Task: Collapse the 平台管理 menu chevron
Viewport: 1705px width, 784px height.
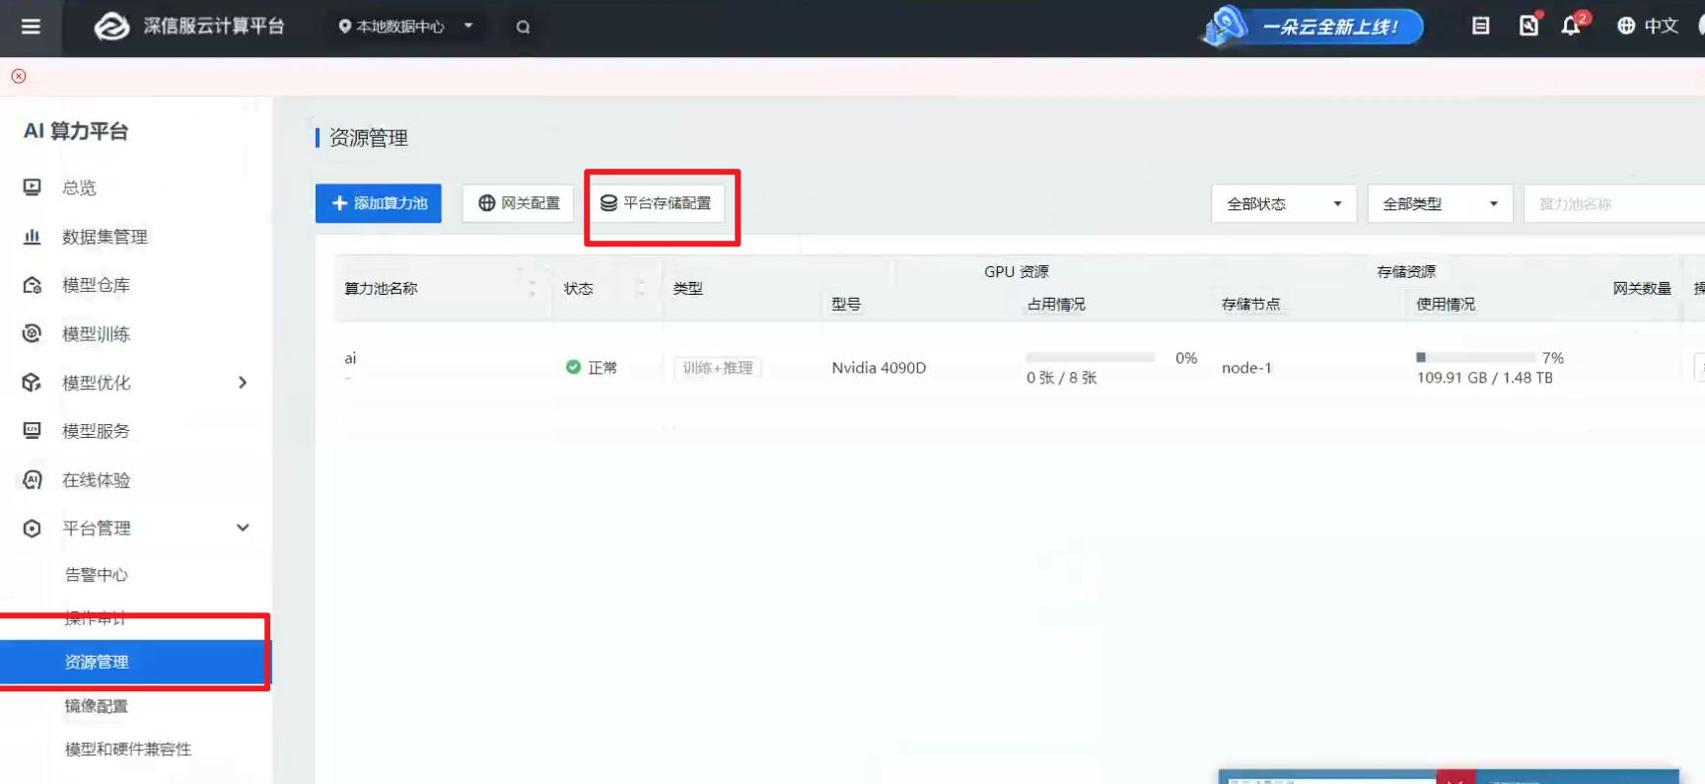Action: 243,528
